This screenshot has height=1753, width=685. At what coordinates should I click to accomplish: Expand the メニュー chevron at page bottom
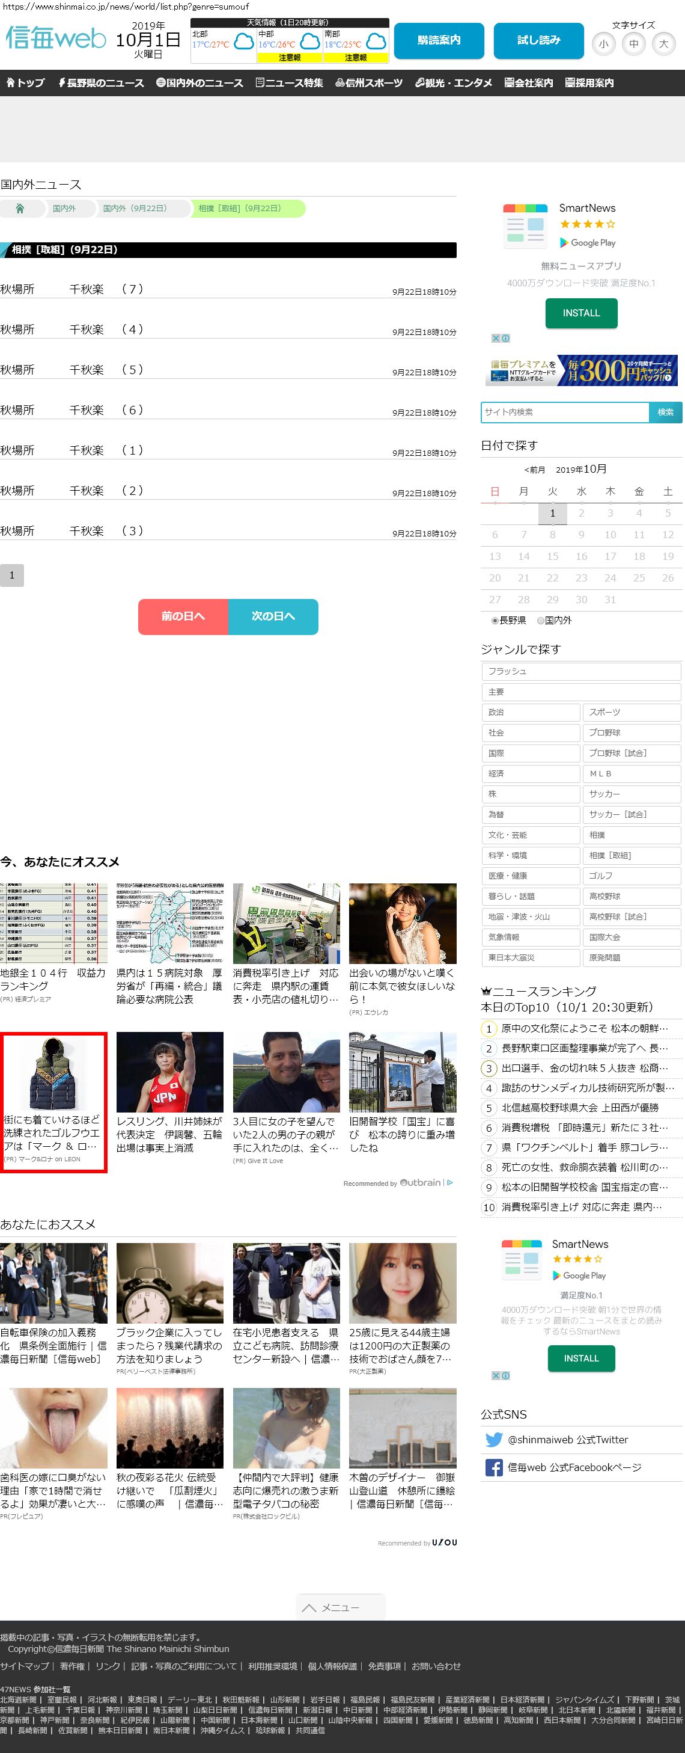309,1607
